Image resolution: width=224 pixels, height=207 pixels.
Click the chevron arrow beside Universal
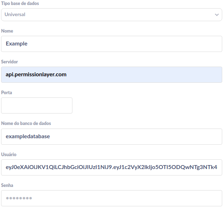tap(217, 15)
